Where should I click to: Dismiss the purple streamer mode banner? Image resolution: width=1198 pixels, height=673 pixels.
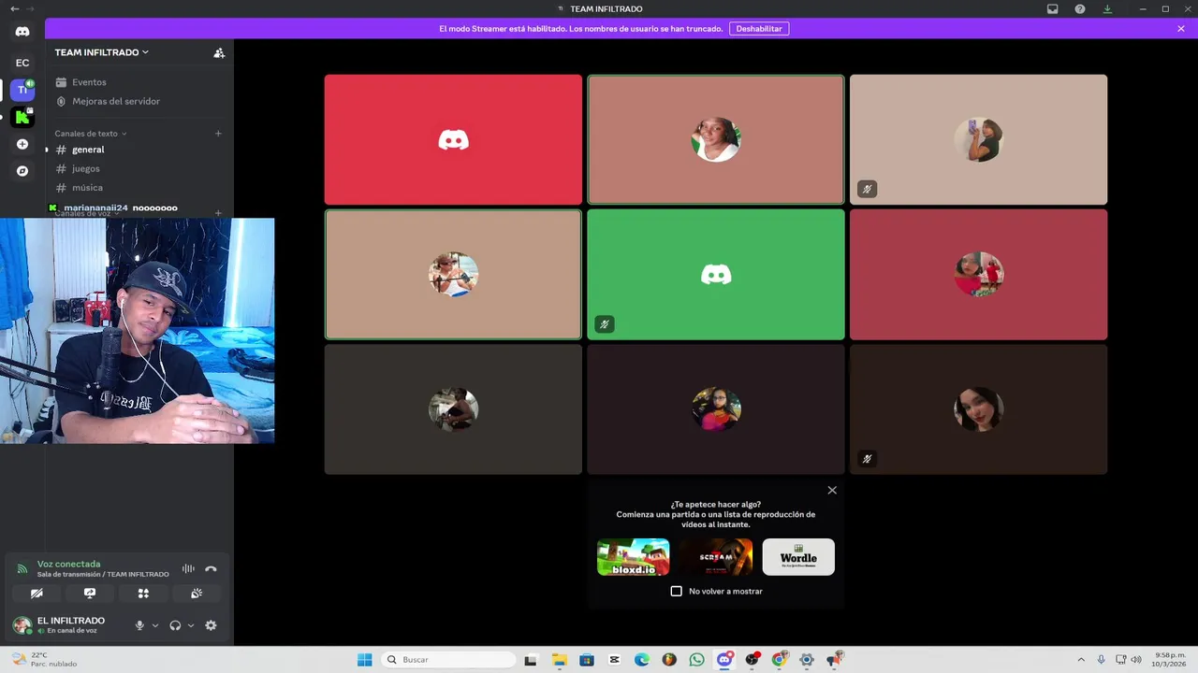pos(1181,29)
